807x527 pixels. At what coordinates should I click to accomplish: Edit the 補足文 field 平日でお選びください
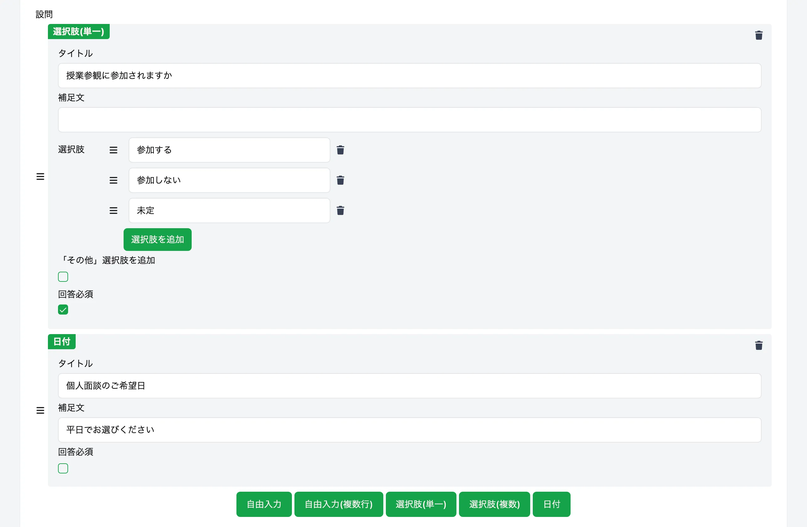pyautogui.click(x=409, y=430)
